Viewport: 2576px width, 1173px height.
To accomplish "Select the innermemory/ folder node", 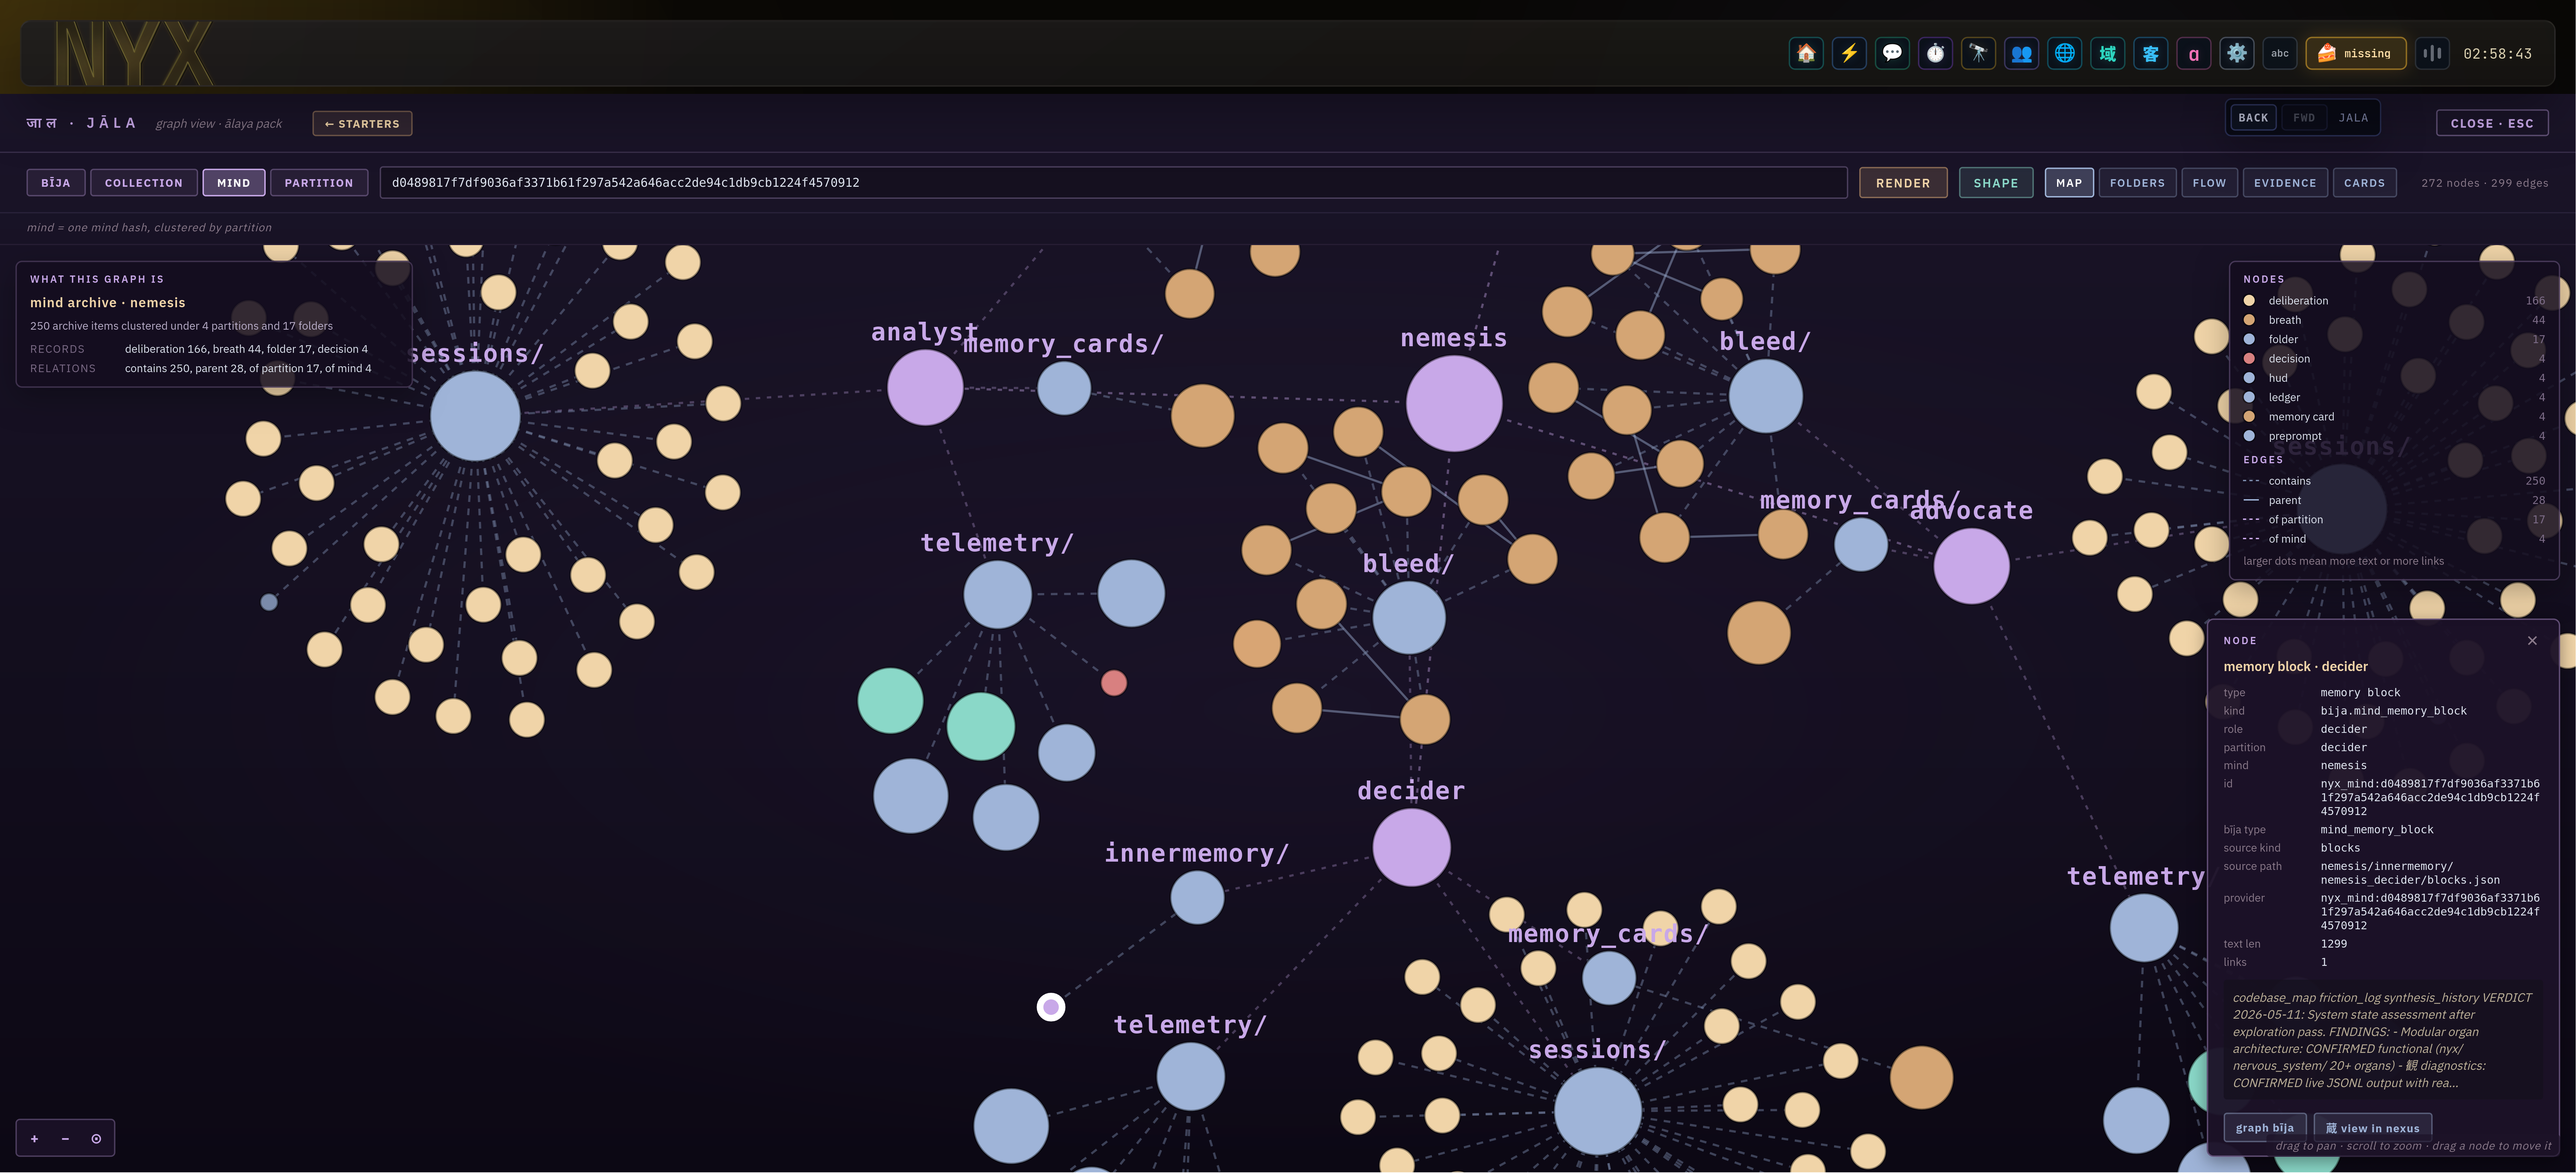I will coord(1197,897).
